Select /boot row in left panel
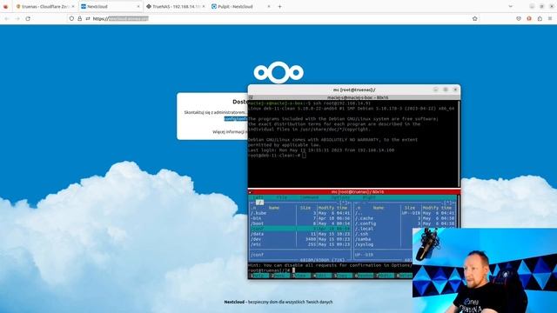The width and height of the screenshot is (557, 313). click(x=300, y=223)
